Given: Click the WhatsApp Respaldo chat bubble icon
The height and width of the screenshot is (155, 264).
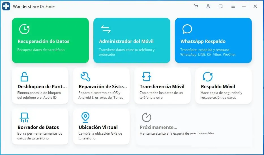Looking at the screenshot, I should coord(187,29).
